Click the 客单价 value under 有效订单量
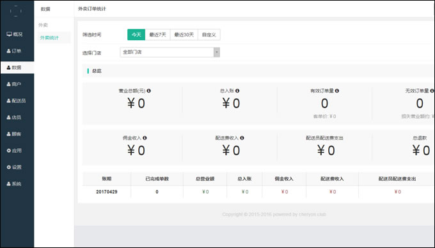 coord(324,116)
